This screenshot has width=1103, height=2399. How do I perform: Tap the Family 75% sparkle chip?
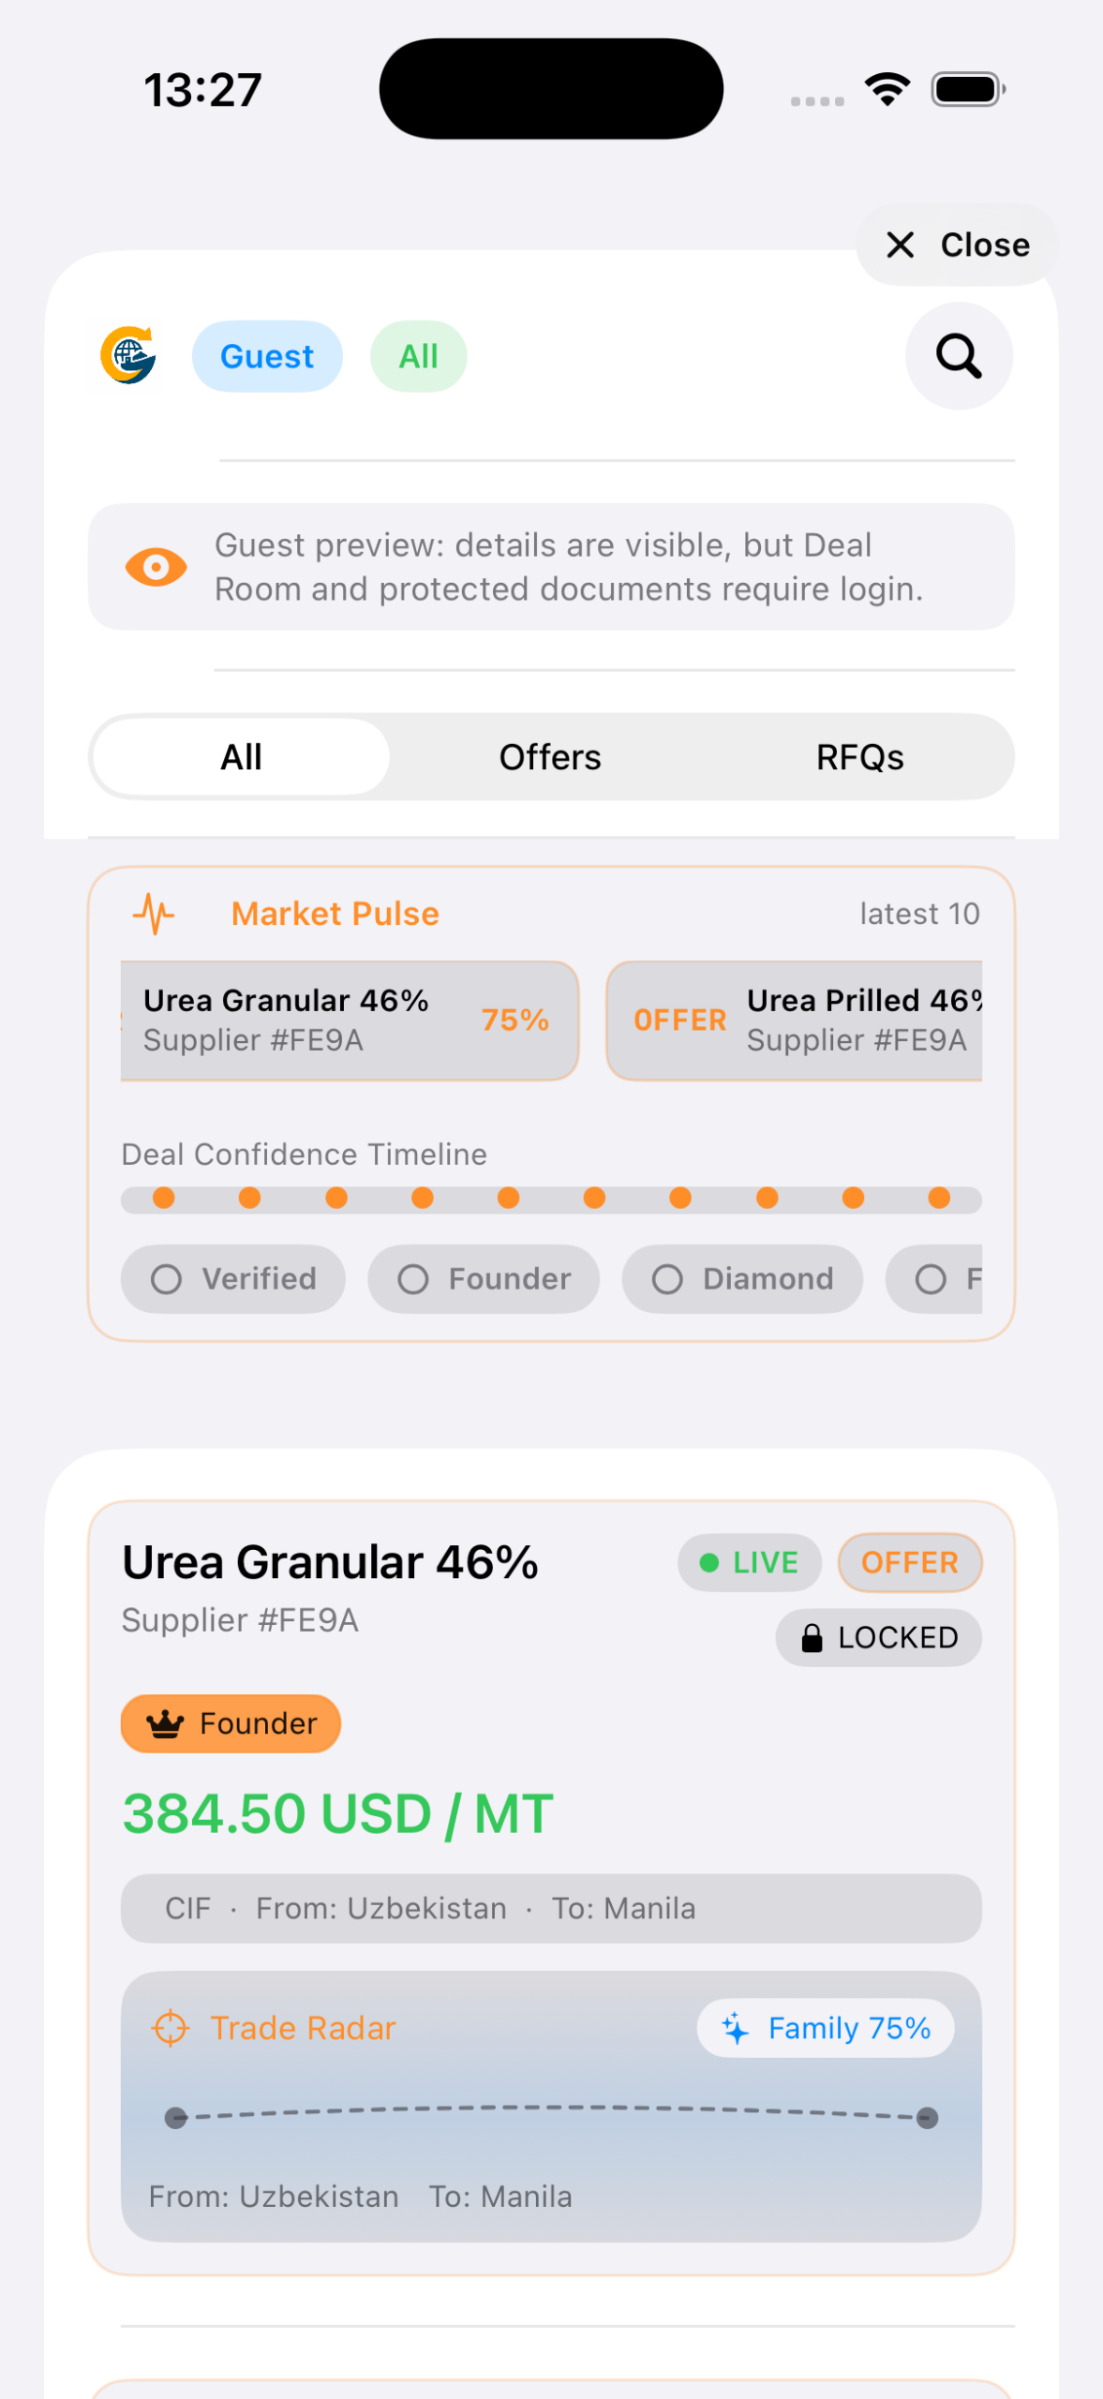(825, 2028)
